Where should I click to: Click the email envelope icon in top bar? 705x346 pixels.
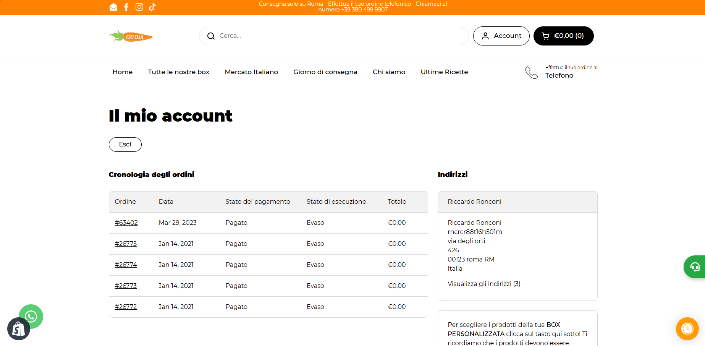[x=113, y=7]
